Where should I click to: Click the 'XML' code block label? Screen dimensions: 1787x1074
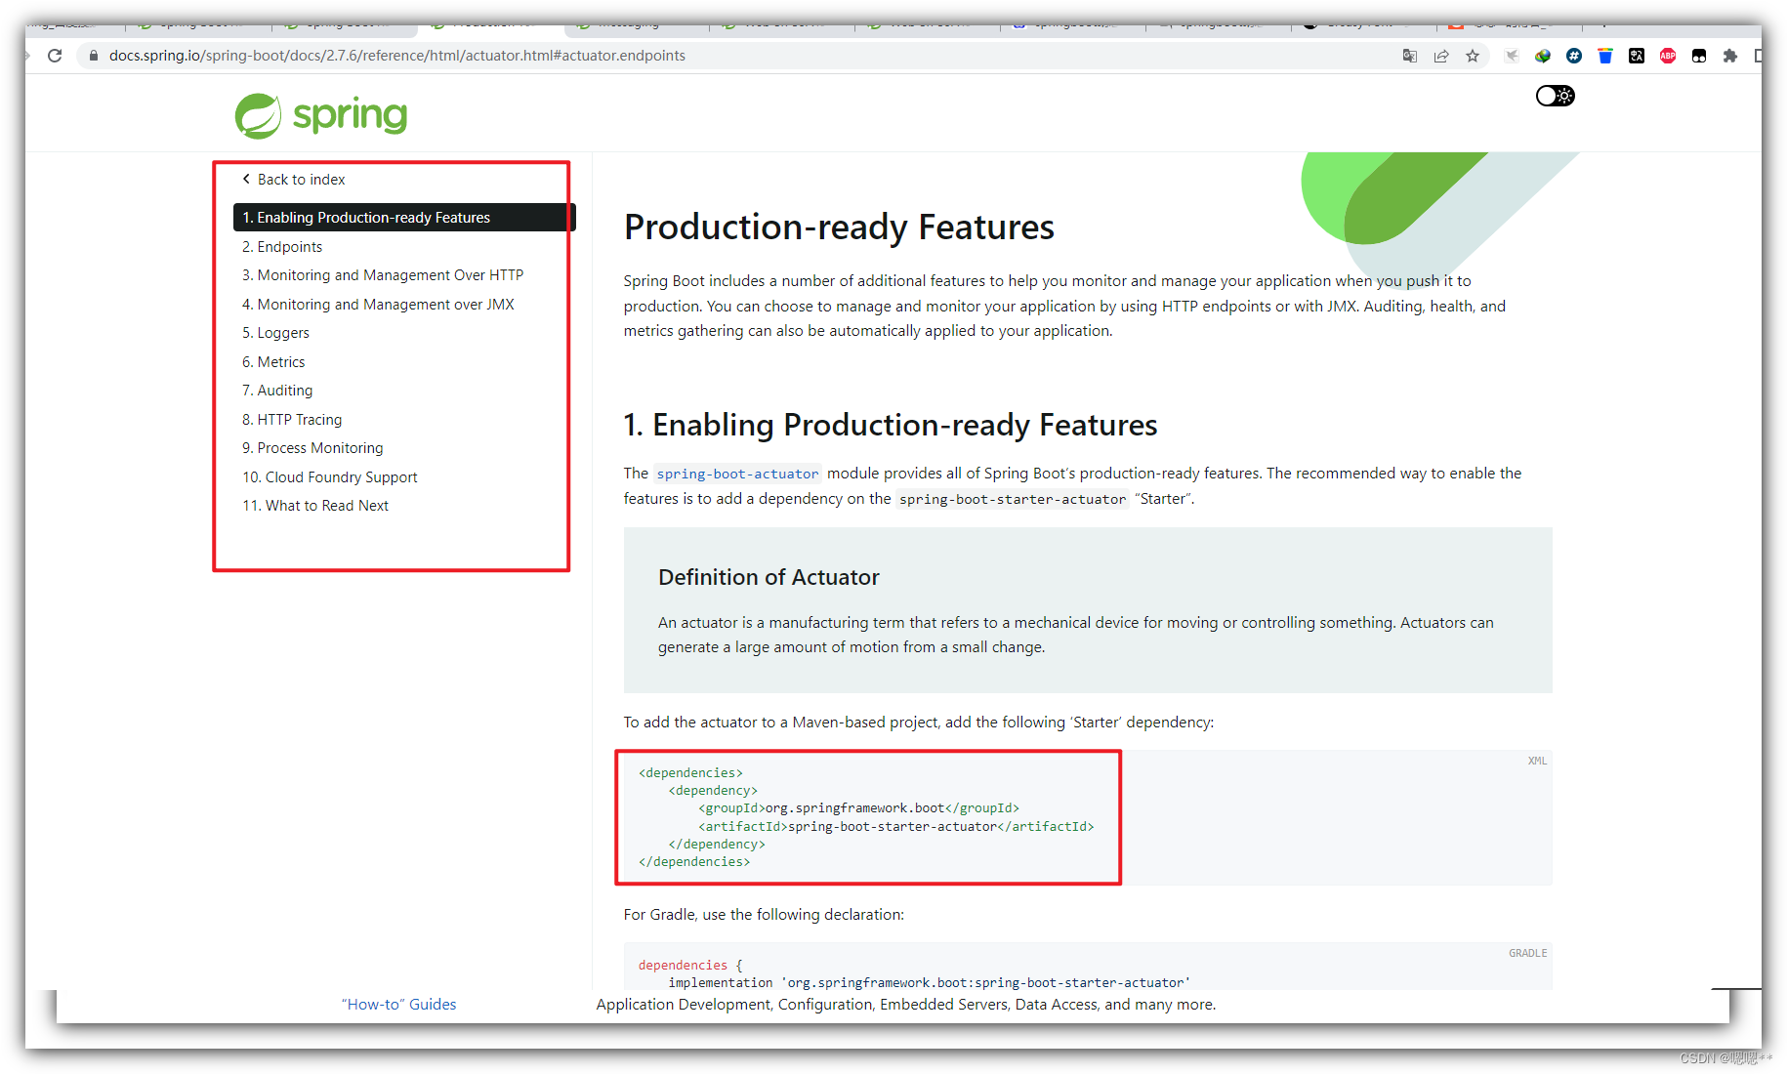[1537, 761]
